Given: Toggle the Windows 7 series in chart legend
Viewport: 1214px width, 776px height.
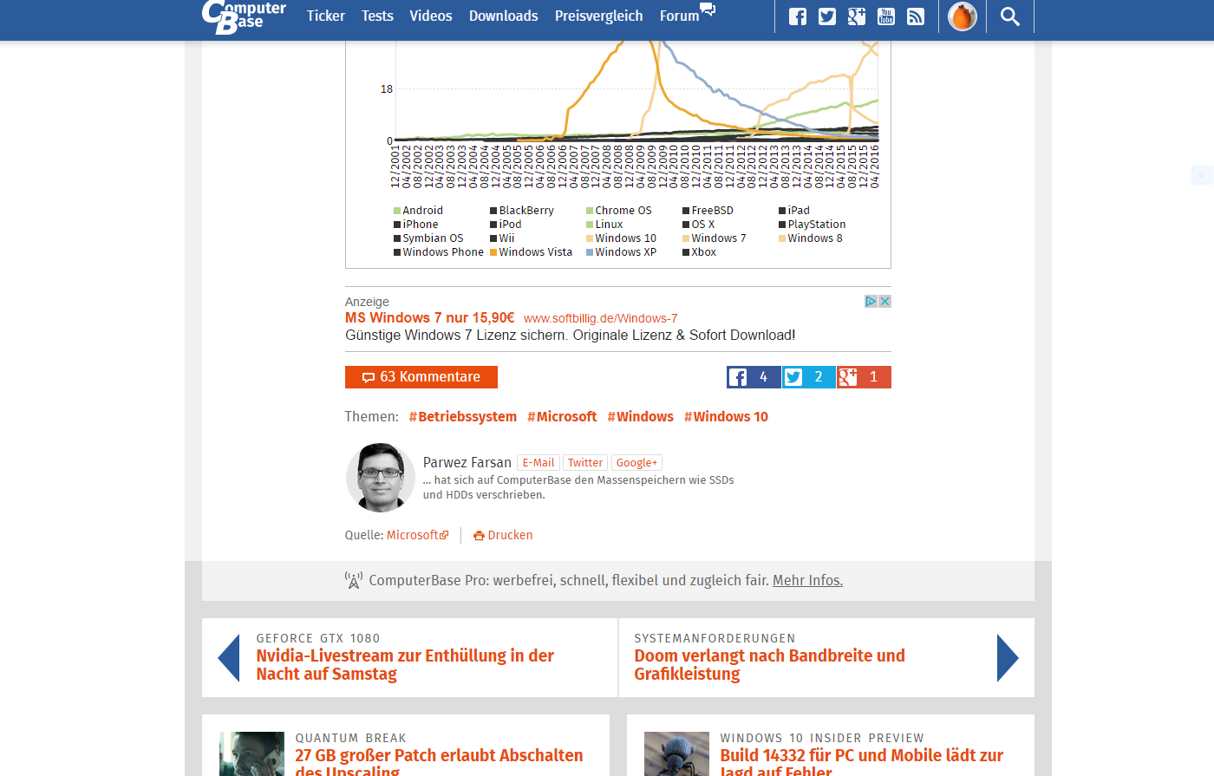Looking at the screenshot, I should point(715,238).
